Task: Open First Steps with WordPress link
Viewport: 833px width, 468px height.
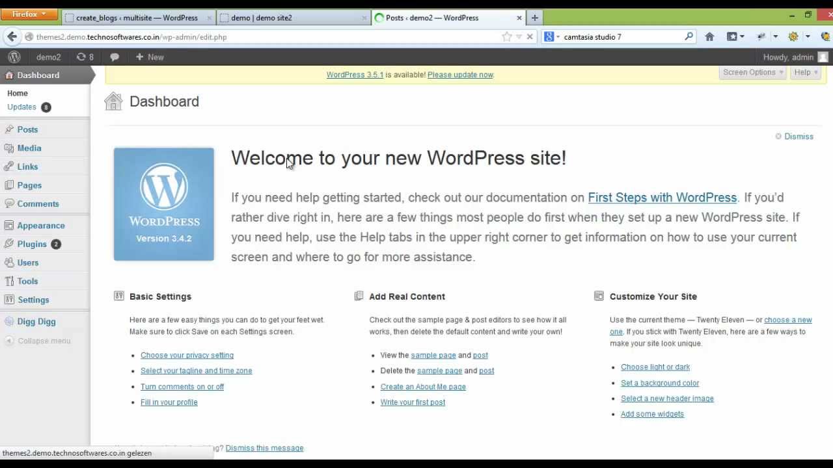Action: click(662, 198)
